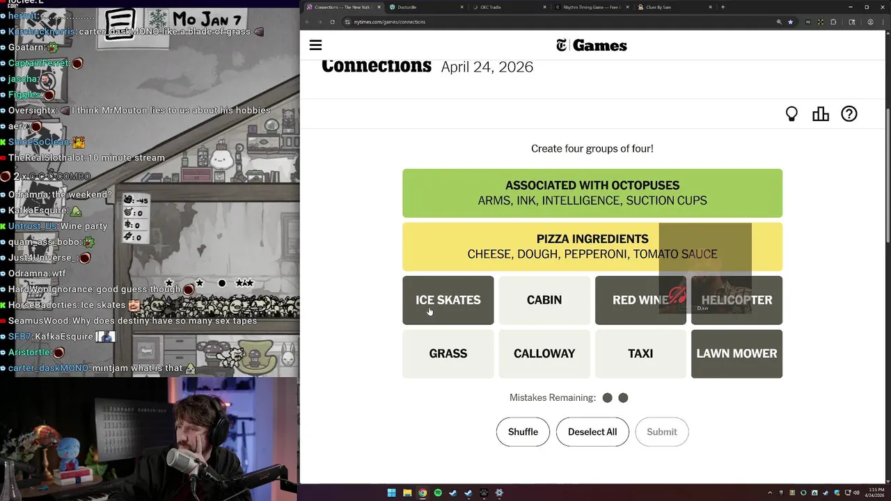The height and width of the screenshot is (501, 891).
Task: Open the taskbar clock and date
Action: pos(874,493)
